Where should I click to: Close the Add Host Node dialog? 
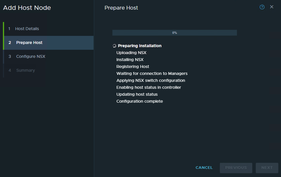coord(272,7)
